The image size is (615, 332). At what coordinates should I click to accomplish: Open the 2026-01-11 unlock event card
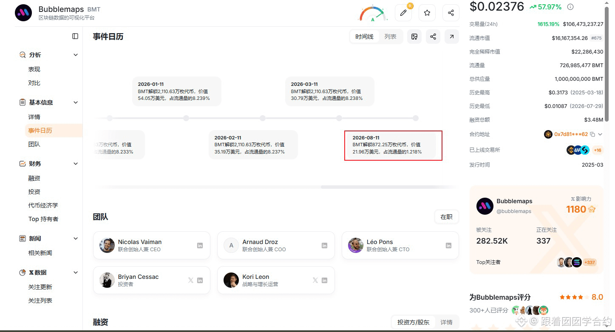pyautogui.click(x=177, y=91)
